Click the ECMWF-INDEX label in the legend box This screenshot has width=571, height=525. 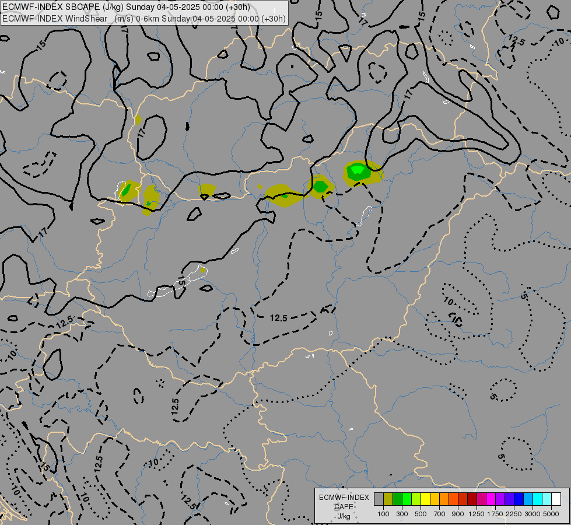(x=344, y=498)
